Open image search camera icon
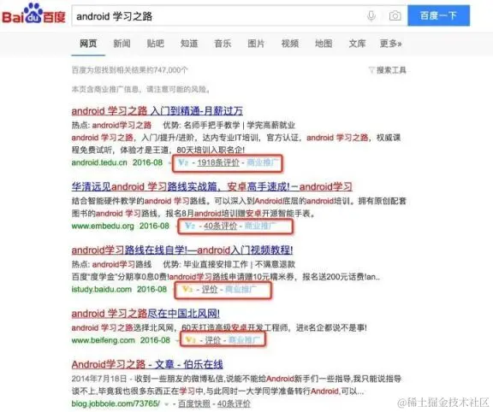 [395, 15]
